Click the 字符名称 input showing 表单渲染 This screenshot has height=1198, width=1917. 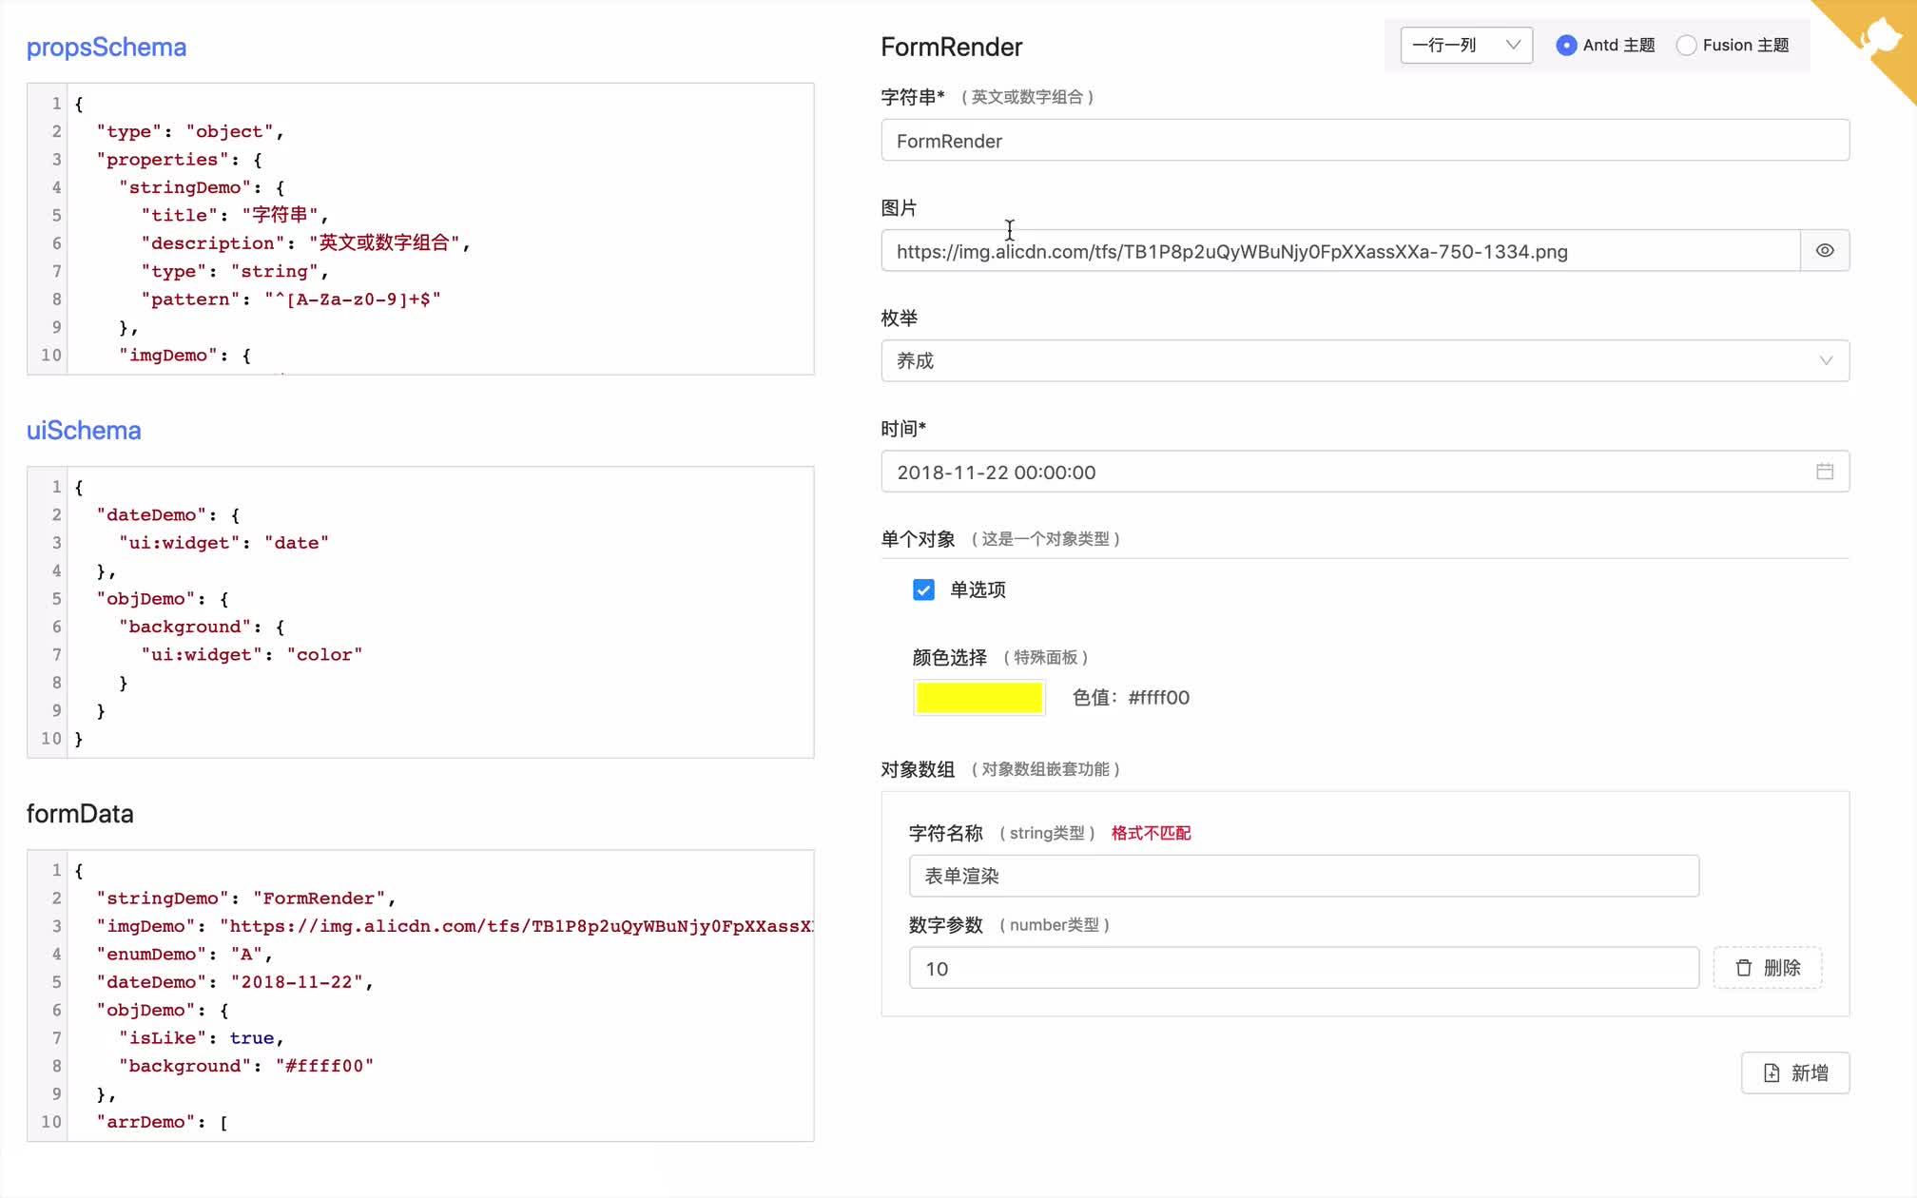pos(1303,876)
